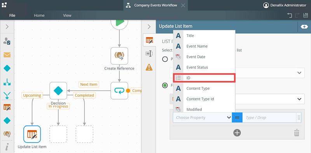Choose ID from the property list

[x=204, y=78]
